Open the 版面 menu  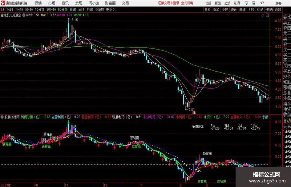click(x=217, y=3)
